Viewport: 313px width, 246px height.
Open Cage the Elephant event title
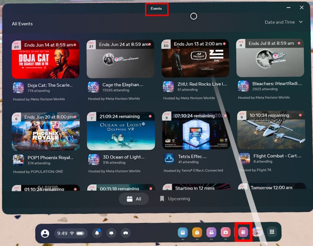(123, 85)
